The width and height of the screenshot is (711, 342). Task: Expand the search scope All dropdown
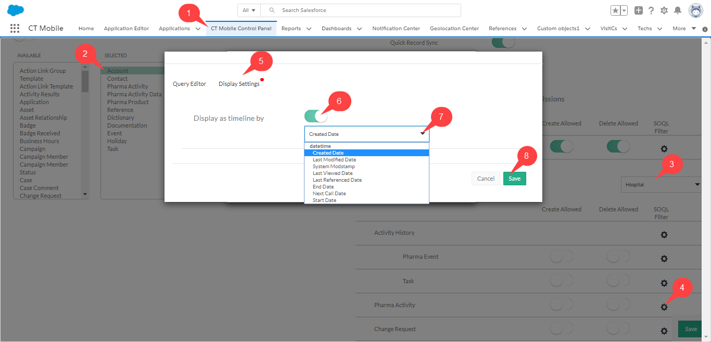point(249,10)
